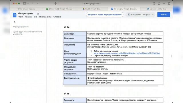The image size is (183, 103).
Task: Show the Safari tab overview
Action: pos(169,3)
